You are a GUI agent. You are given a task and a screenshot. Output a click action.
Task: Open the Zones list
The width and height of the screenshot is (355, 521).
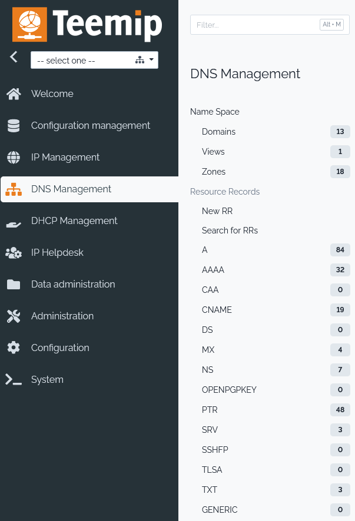click(x=214, y=172)
